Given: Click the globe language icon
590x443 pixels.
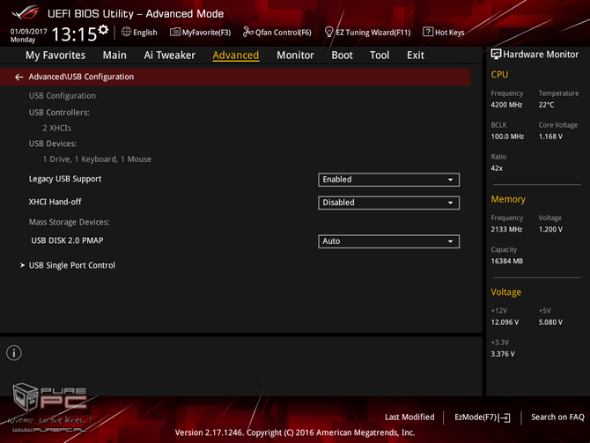Looking at the screenshot, I should 126,32.
